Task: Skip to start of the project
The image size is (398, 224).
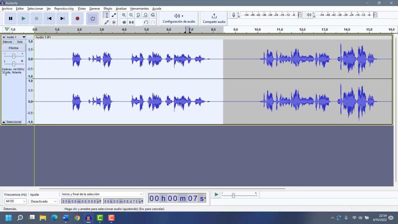Action: pos(49,19)
